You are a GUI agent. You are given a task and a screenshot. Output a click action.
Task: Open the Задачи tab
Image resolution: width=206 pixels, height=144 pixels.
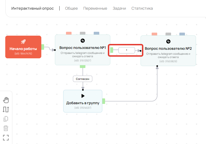(x=119, y=8)
